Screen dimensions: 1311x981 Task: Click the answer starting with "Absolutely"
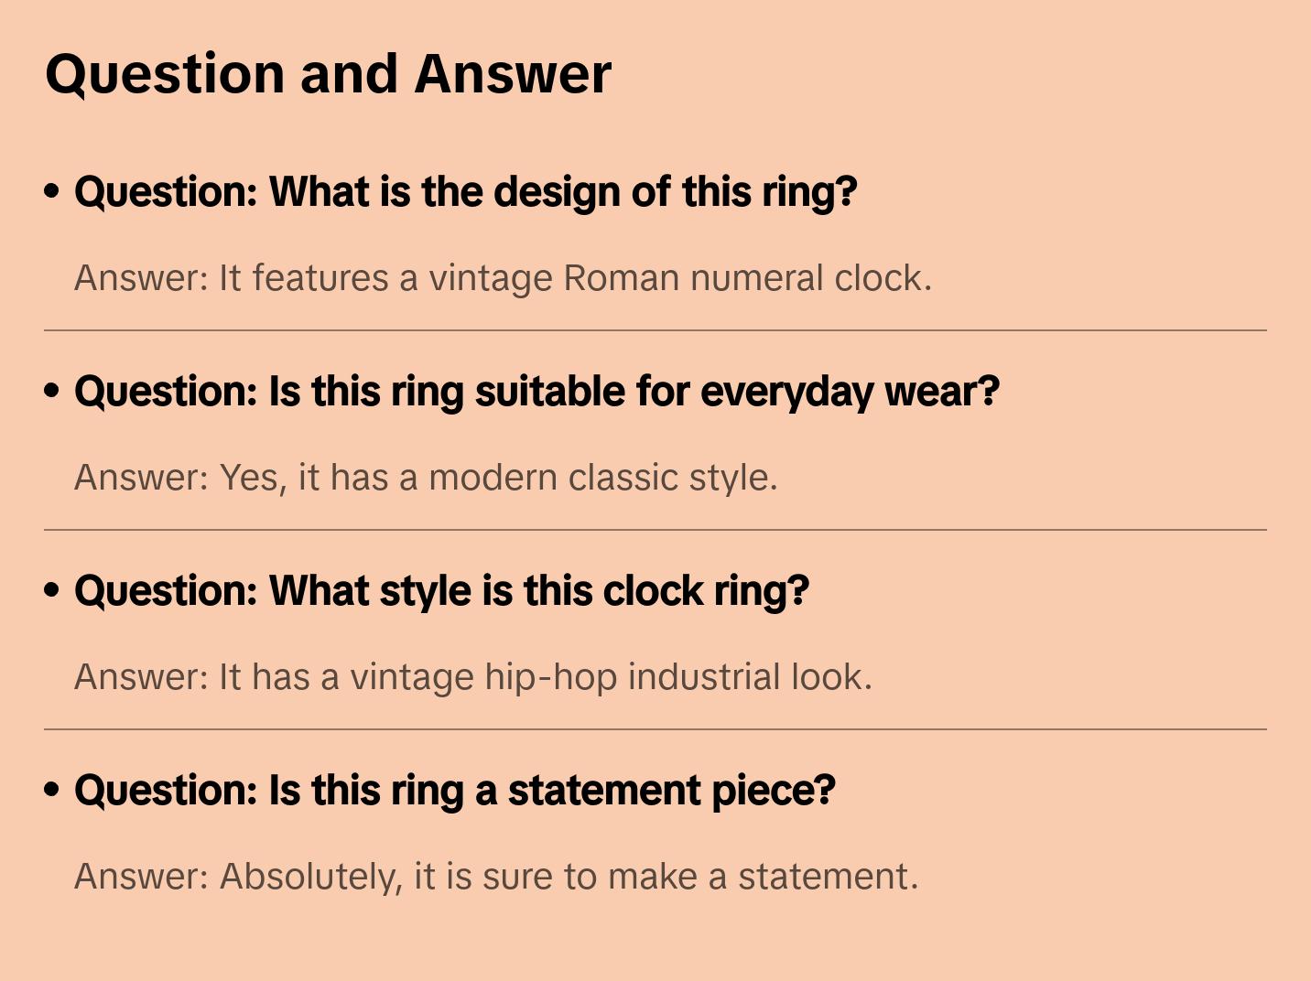(495, 877)
